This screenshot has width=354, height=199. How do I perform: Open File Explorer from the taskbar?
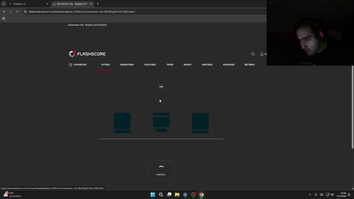tap(177, 195)
